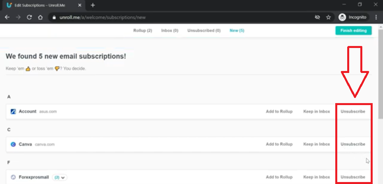Image resolution: width=383 pixels, height=184 pixels.
Task: Click the Forexprosmail sender logo
Action: click(13, 177)
